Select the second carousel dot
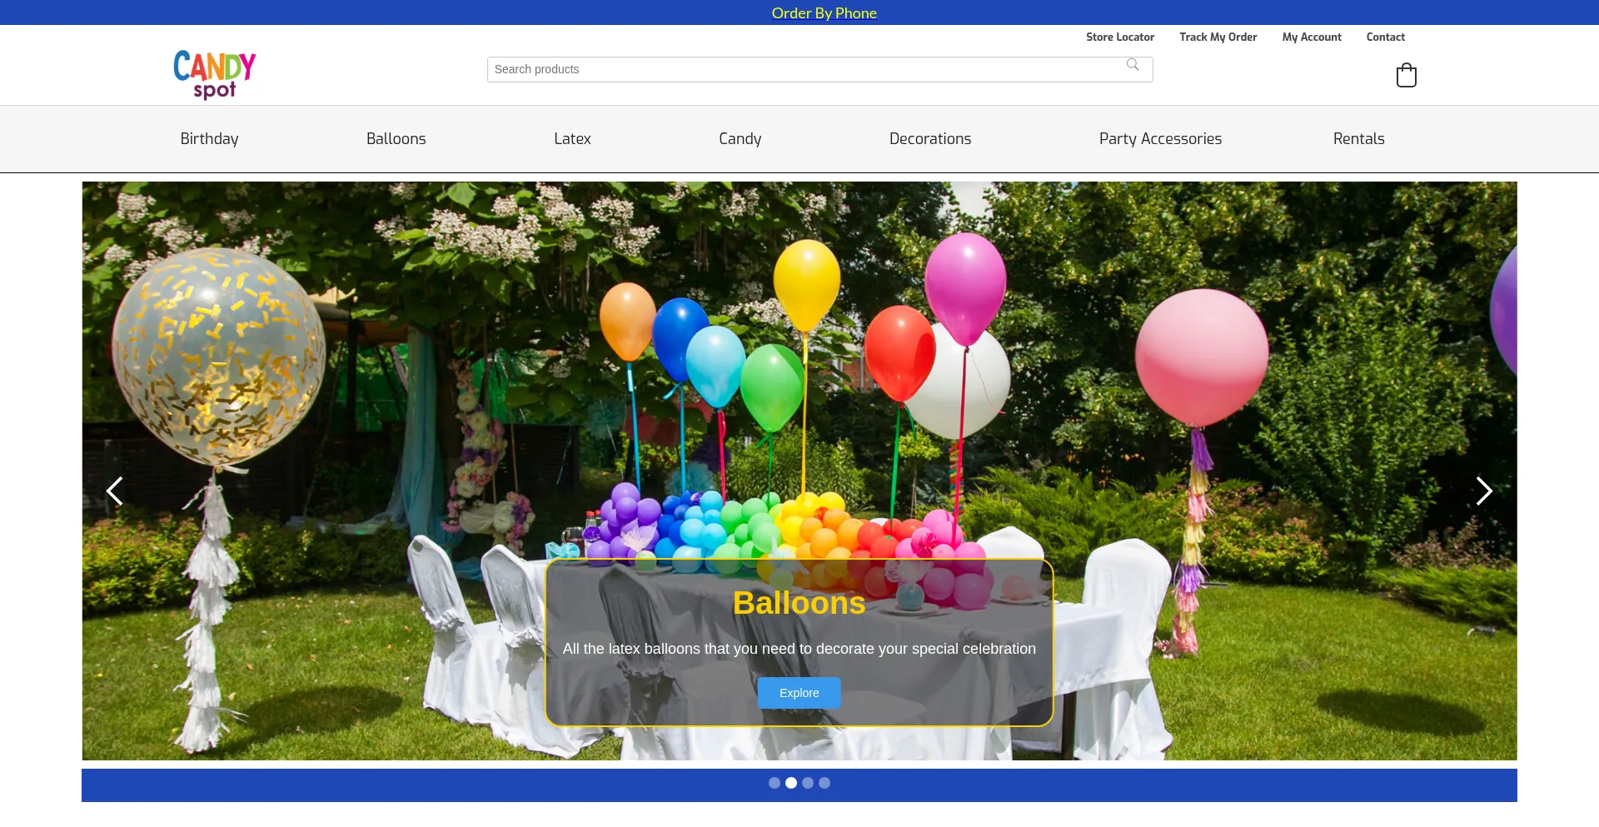The height and width of the screenshot is (827, 1599). click(x=791, y=783)
